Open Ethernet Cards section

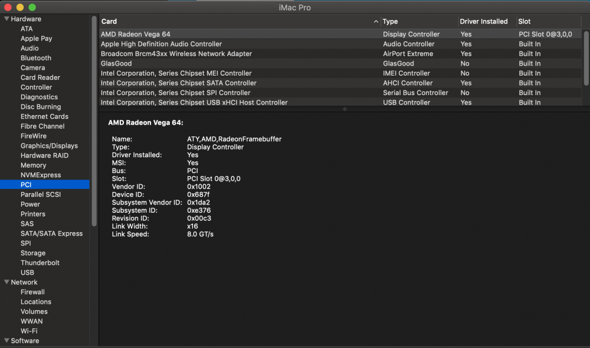pyautogui.click(x=44, y=117)
